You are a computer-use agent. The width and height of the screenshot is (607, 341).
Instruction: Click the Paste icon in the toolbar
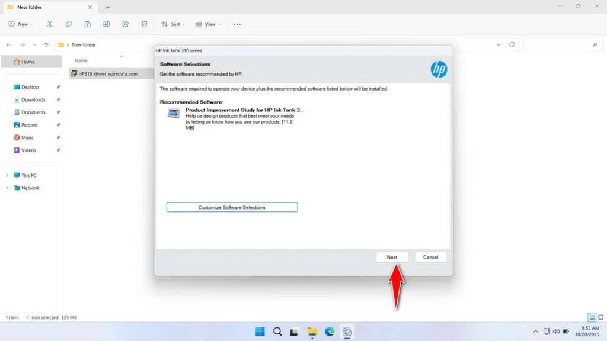[x=88, y=24]
